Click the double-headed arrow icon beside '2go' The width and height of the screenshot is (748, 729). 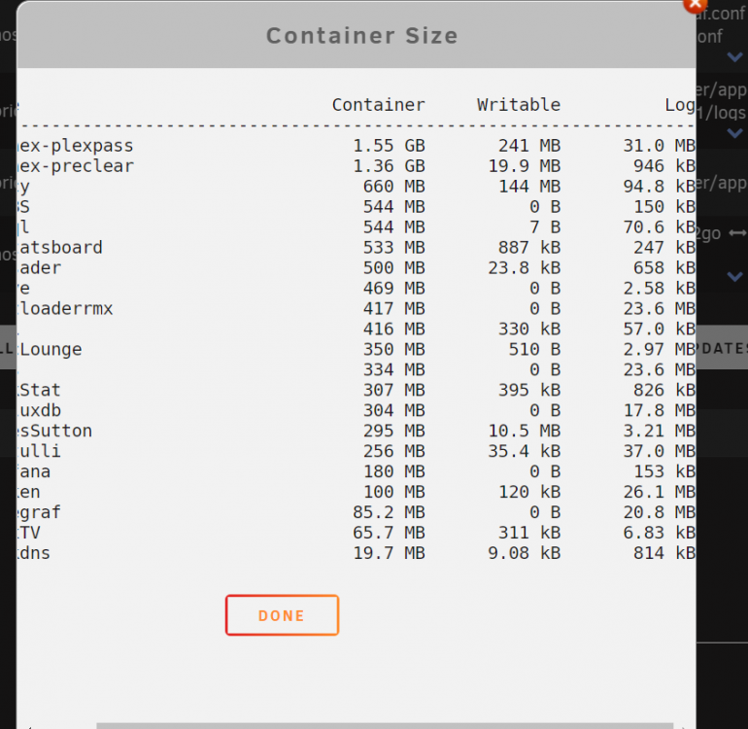[x=738, y=233]
